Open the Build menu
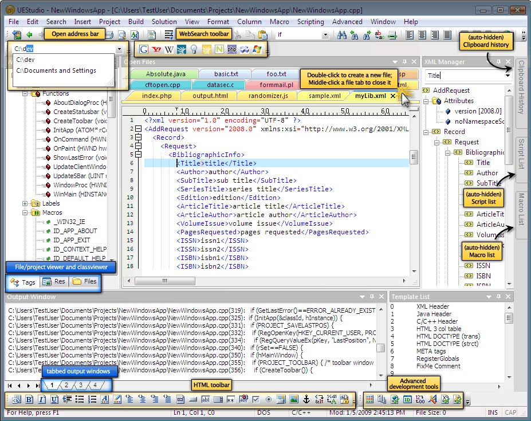Viewport: 531px width, 421px height. coord(136,22)
